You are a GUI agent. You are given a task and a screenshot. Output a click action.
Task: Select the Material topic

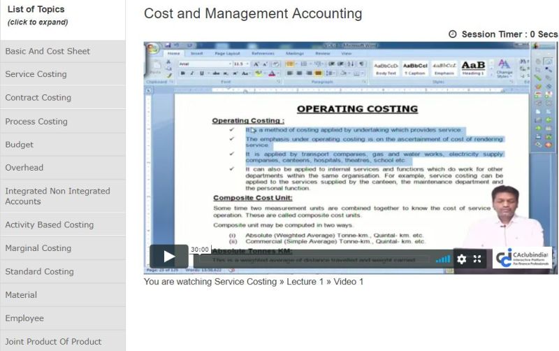pos(21,295)
